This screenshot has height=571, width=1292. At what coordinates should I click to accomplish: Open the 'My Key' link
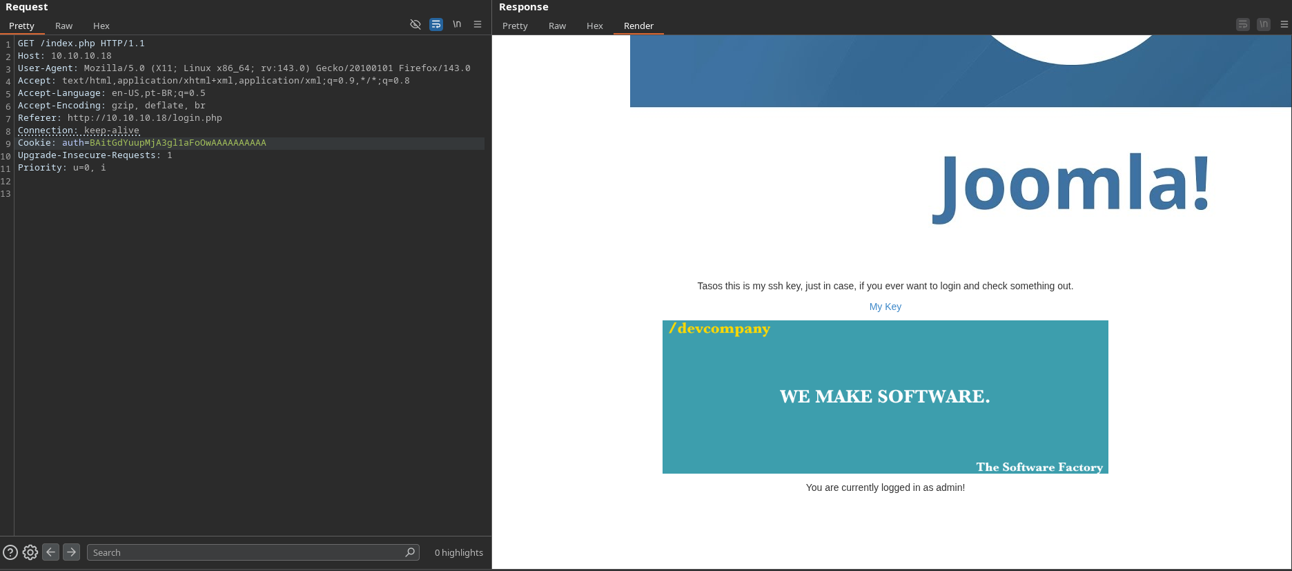(x=885, y=307)
